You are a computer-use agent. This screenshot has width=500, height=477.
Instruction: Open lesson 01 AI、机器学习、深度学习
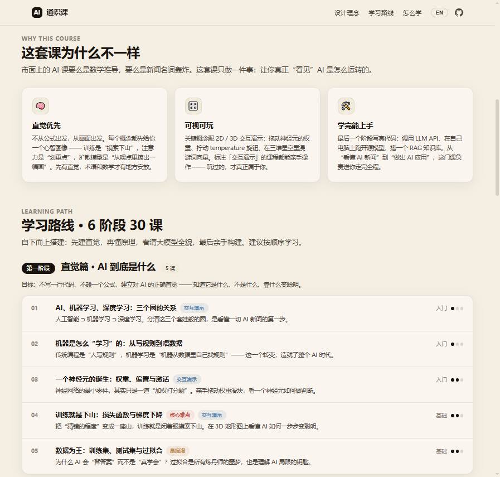coord(247,314)
